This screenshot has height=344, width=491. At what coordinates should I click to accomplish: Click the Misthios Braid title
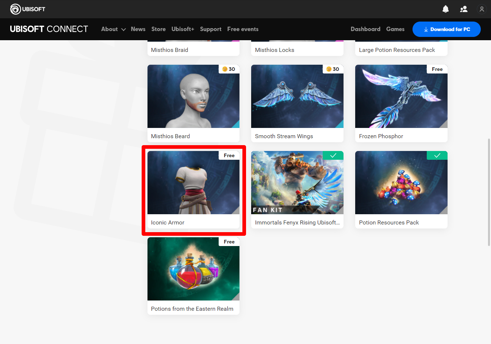coord(169,50)
